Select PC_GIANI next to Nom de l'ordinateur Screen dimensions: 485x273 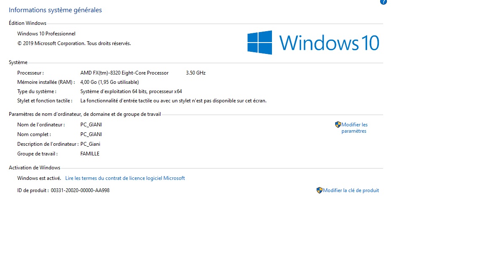click(91, 125)
